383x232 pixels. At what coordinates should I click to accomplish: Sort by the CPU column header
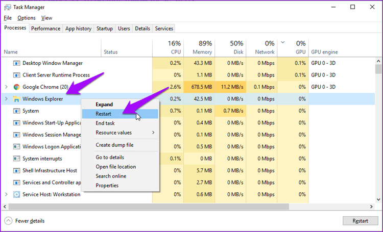[168, 48]
